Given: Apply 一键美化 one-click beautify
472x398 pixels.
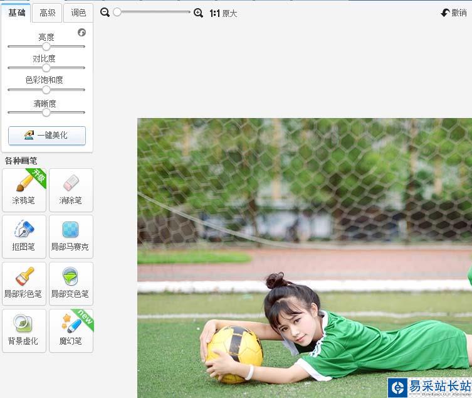Looking at the screenshot, I should (47, 136).
